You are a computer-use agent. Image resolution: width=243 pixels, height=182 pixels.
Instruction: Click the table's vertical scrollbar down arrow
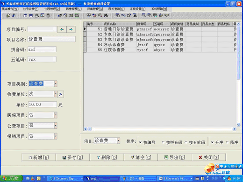click(238, 125)
